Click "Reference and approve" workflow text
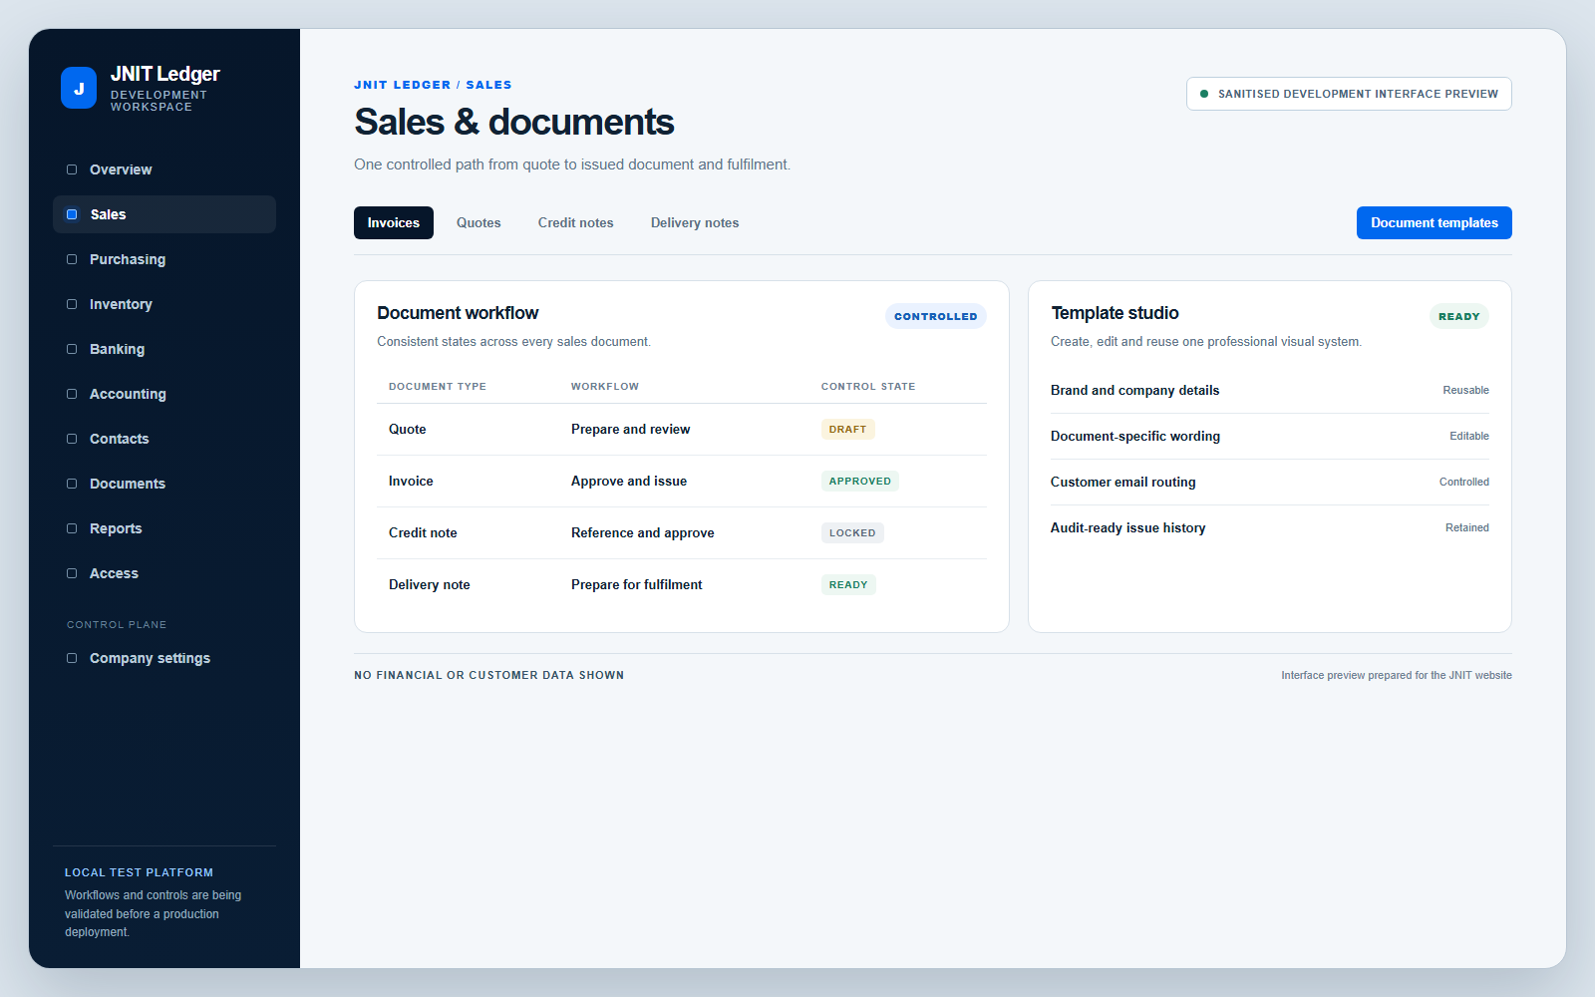This screenshot has width=1595, height=997. coord(643,532)
